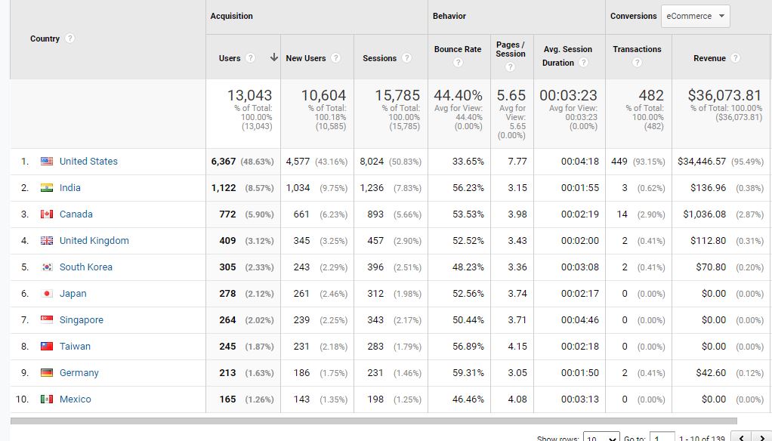Open the New Users help tooltip icon

(x=336, y=58)
